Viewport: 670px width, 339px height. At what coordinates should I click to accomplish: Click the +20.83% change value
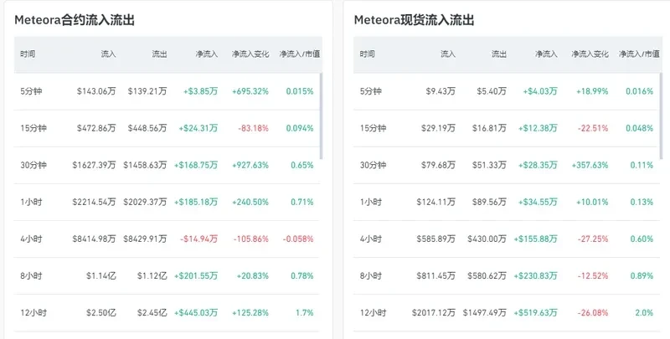[253, 276]
